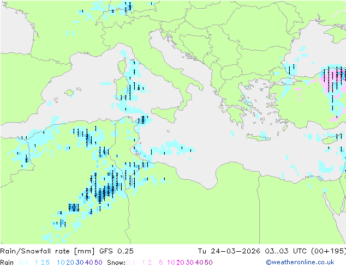Viewport: 346px width, 267px height.
Task: Click the weatheronline.co.uk copyright link
Action: point(300,262)
